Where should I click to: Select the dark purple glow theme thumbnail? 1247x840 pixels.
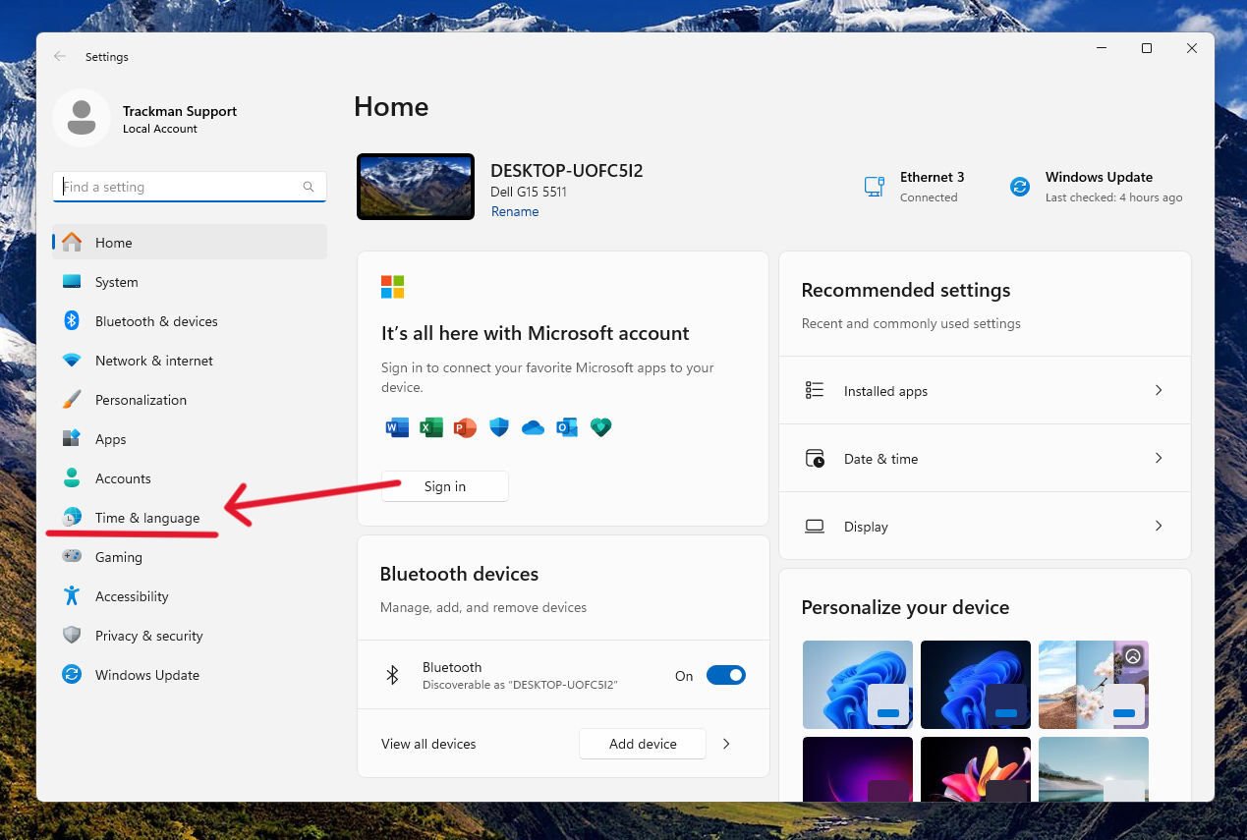(858, 769)
